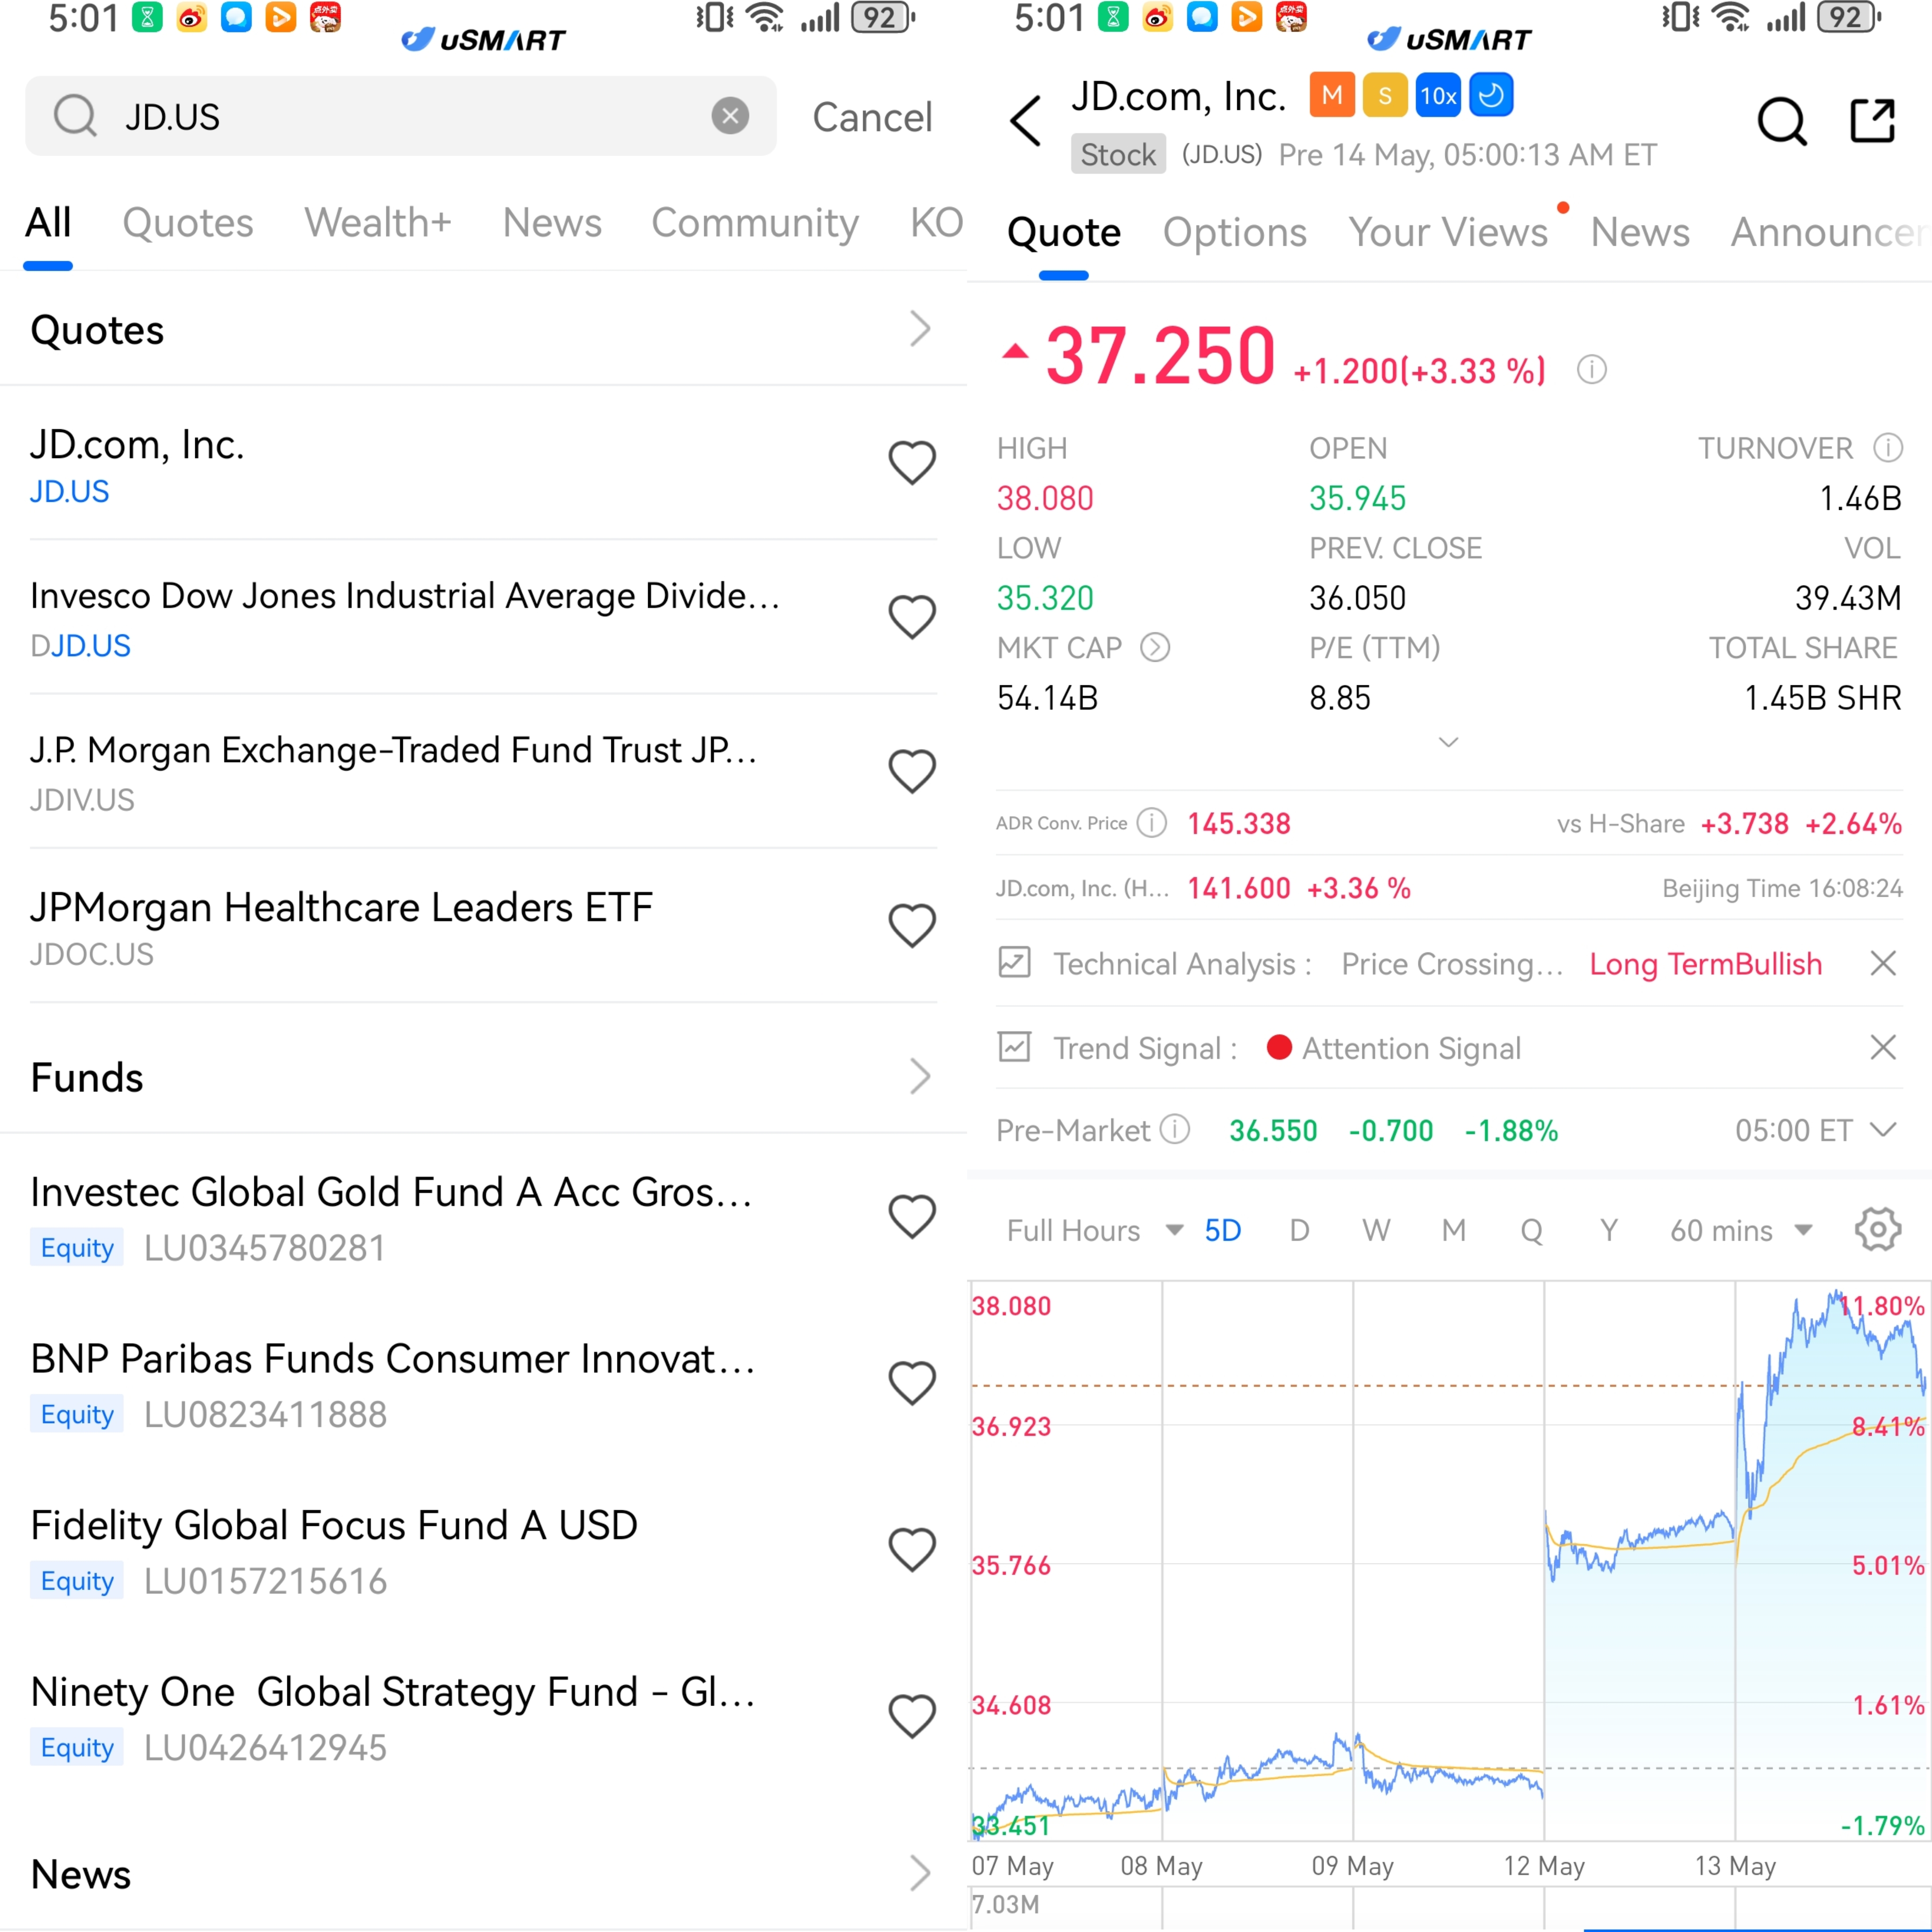Open Technical Analysis chart icon
This screenshot has height=1932, width=1932.
tap(1014, 963)
